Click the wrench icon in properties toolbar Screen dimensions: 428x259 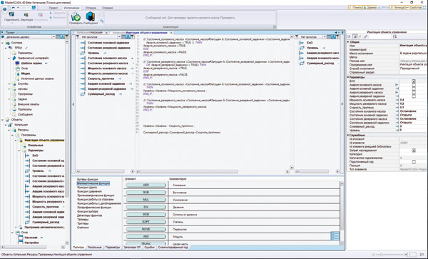click(x=366, y=36)
